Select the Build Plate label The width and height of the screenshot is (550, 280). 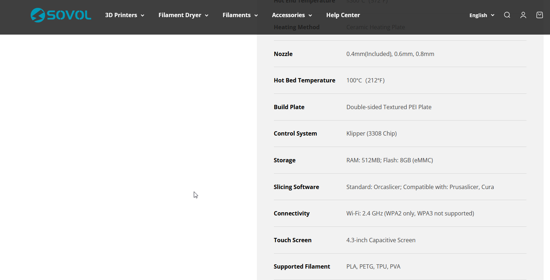289,107
